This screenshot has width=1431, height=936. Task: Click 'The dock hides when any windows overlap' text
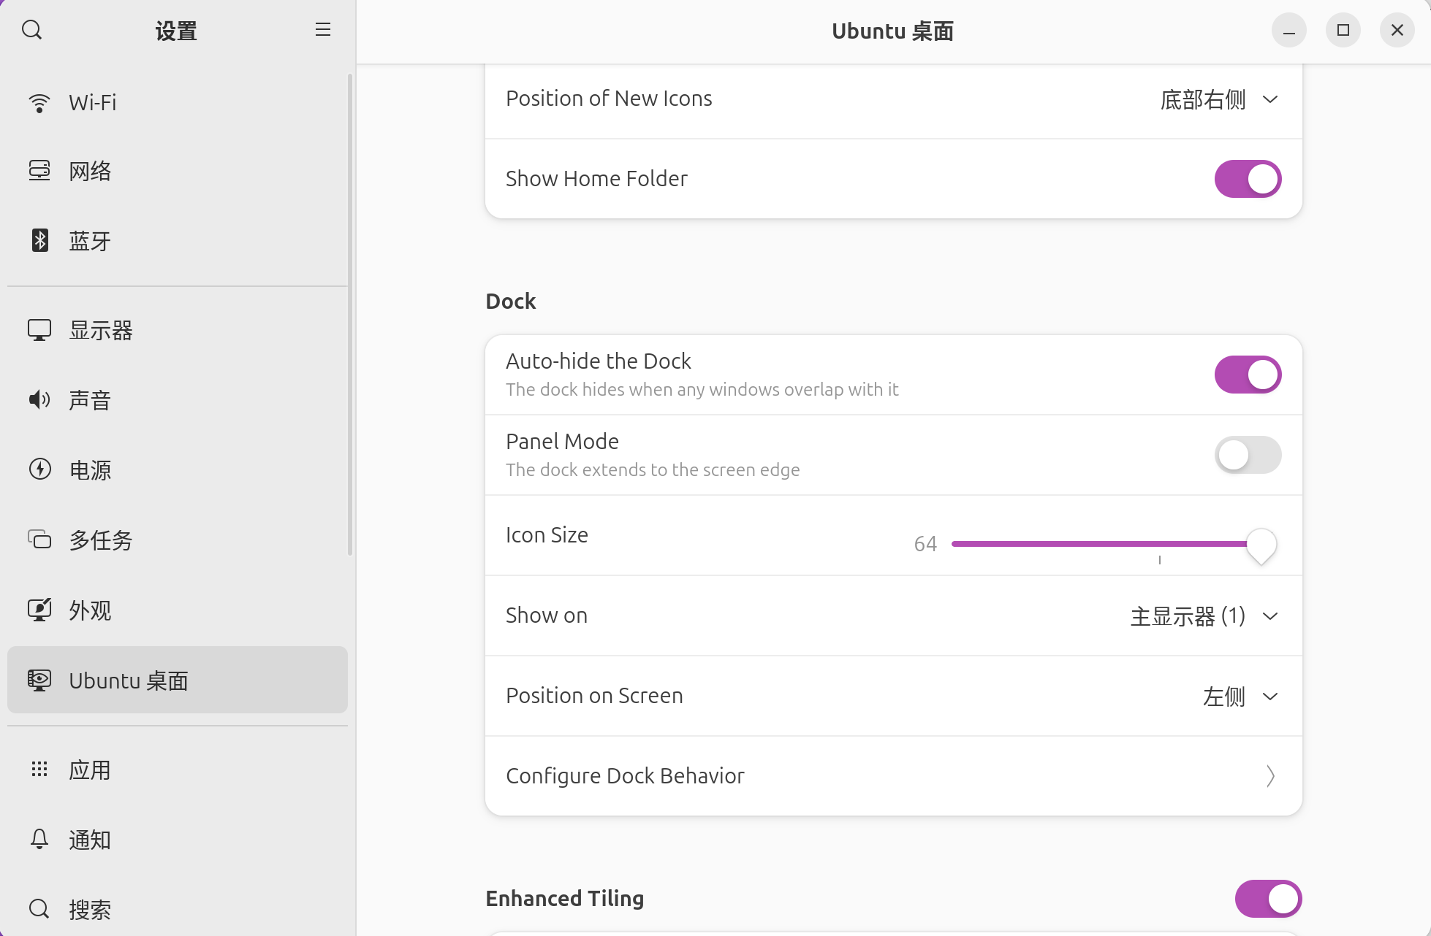coord(702,390)
